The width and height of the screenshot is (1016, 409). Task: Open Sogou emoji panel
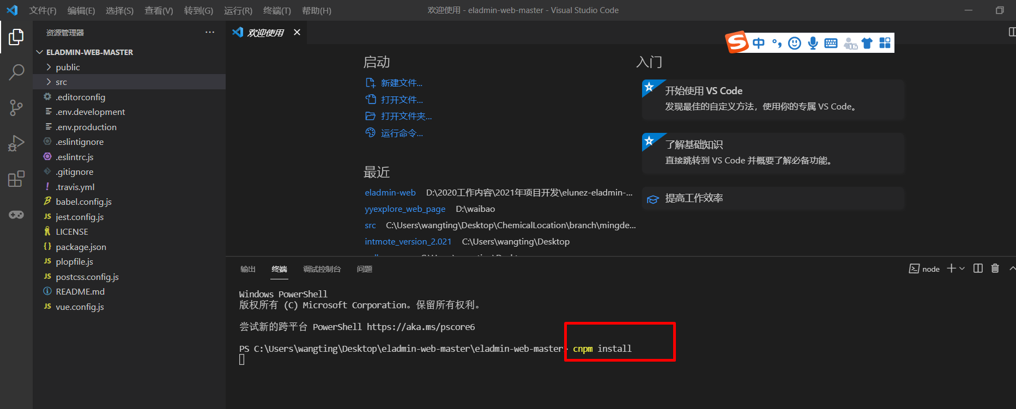[x=795, y=43]
